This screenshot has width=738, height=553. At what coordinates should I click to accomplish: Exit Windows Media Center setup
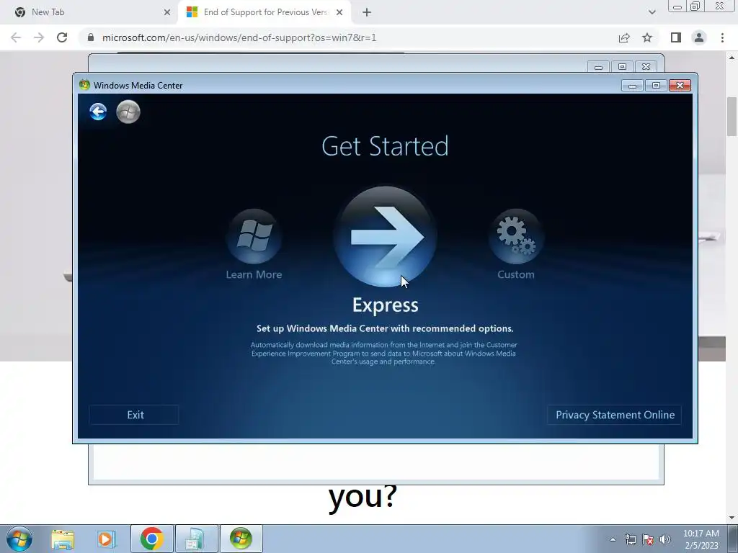pyautogui.click(x=134, y=415)
